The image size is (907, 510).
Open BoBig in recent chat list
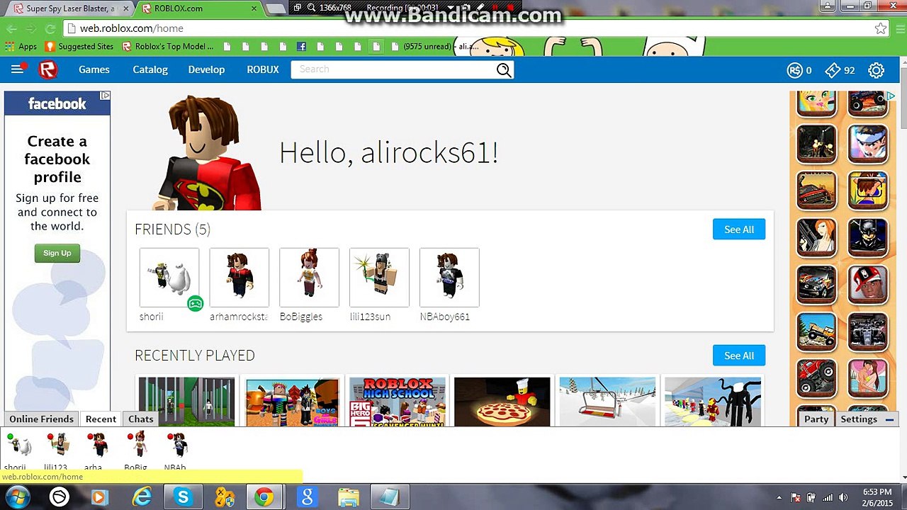(x=136, y=452)
